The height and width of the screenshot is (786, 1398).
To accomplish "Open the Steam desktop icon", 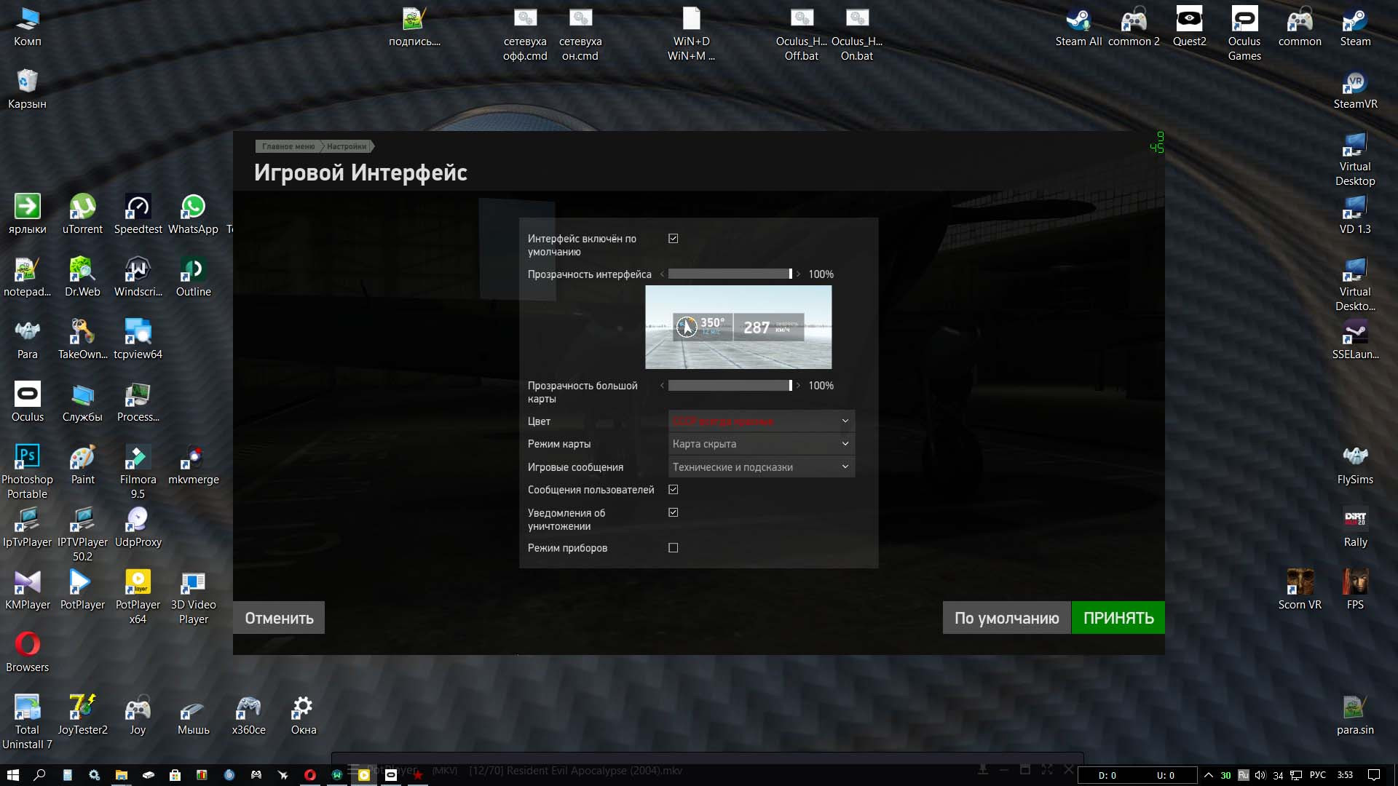I will pos(1355,27).
